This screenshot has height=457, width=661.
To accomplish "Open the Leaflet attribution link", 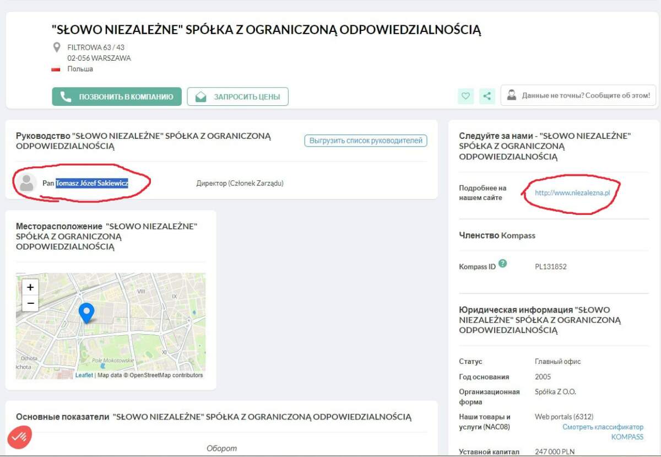I will [x=84, y=375].
